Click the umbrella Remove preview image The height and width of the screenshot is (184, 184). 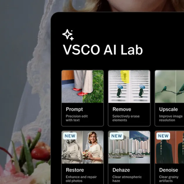(129, 86)
